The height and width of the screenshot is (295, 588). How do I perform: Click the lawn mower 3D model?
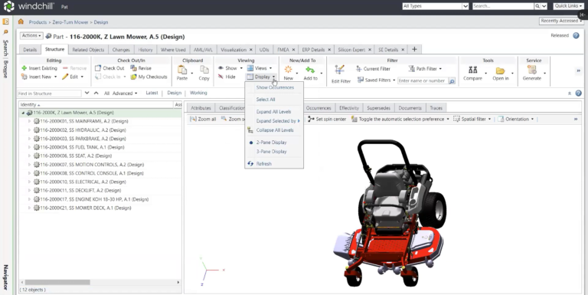coord(390,213)
